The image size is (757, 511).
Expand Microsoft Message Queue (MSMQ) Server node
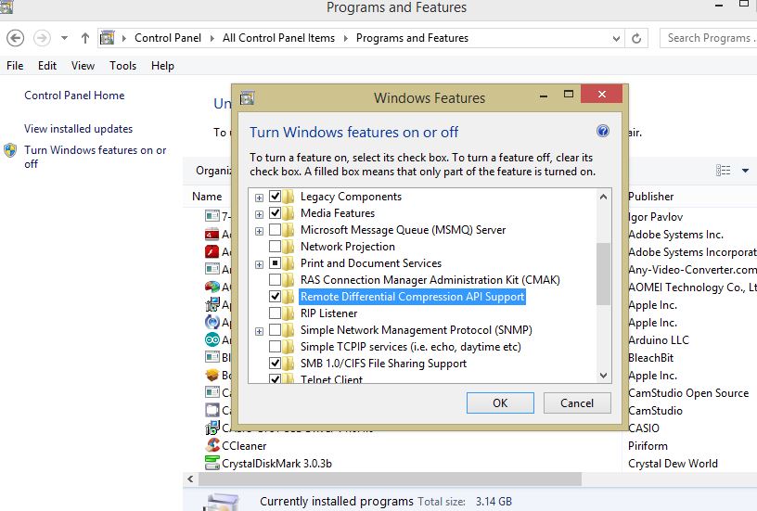coord(259,231)
